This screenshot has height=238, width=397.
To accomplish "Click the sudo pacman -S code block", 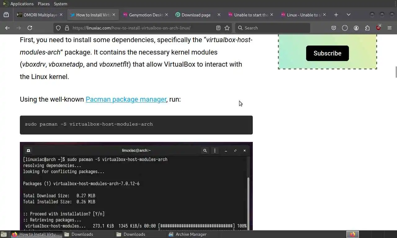I will 136,125.
